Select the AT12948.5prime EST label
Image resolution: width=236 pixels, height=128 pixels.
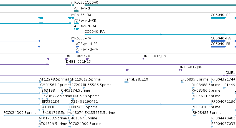point(54,79)
